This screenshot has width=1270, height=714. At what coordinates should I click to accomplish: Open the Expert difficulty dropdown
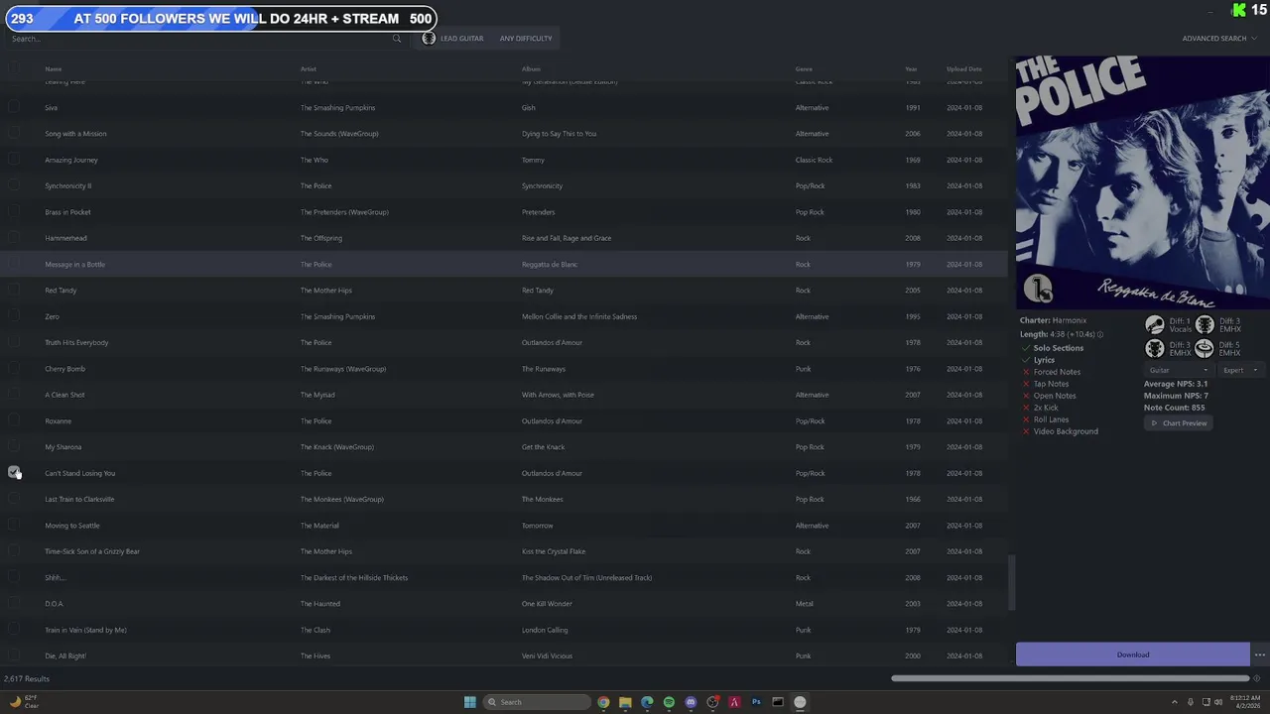(x=1240, y=370)
